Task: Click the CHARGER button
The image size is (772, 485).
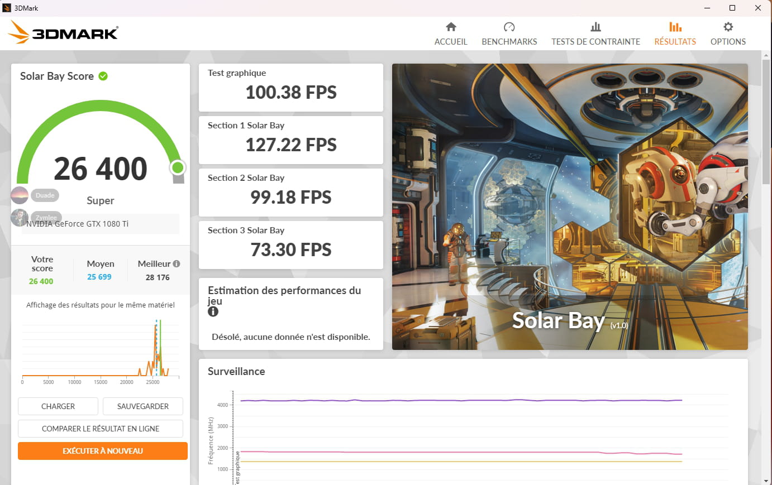Action: click(58, 406)
